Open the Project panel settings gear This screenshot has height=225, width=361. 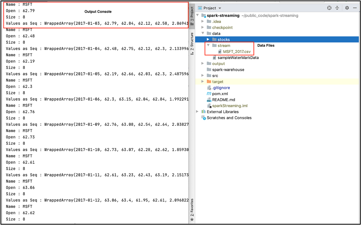pyautogui.click(x=347, y=8)
